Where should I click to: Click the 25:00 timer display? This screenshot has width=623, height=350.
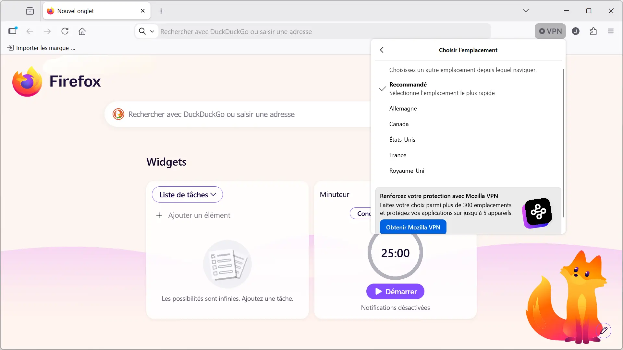395,253
